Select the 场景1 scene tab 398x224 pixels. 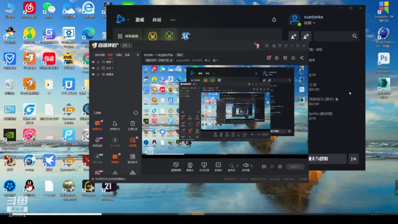click(110, 55)
